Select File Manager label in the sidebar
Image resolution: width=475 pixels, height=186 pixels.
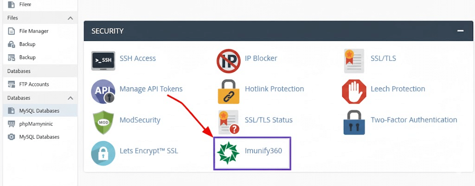(x=34, y=31)
